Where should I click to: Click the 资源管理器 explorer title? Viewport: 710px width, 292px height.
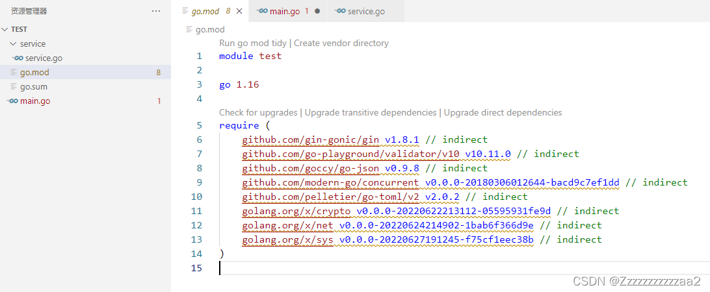29,11
